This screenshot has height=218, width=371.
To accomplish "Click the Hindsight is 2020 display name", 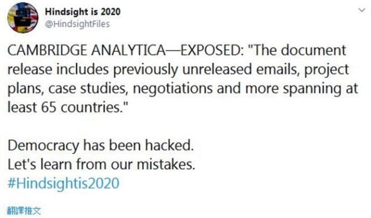I will (83, 12).
